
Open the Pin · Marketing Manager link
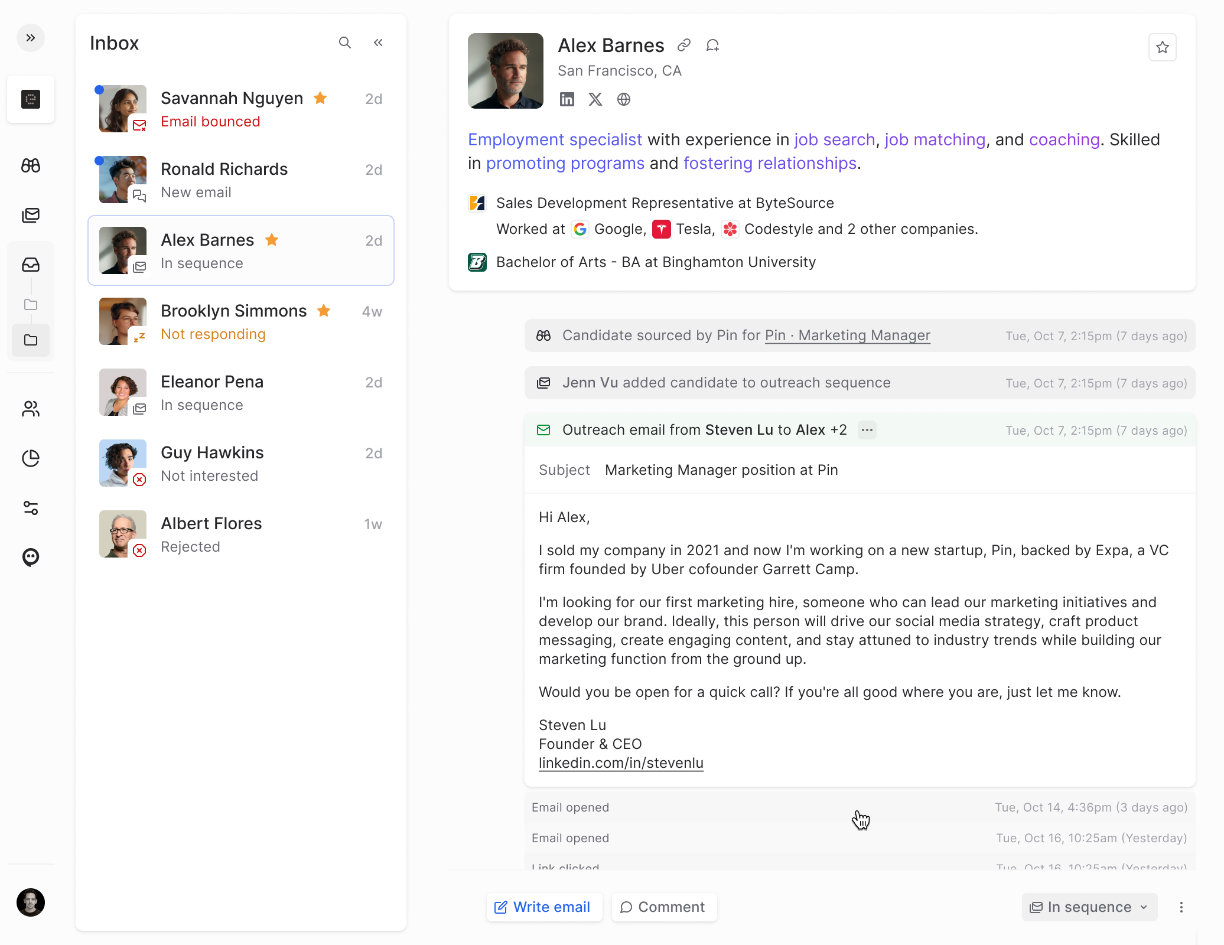847,335
